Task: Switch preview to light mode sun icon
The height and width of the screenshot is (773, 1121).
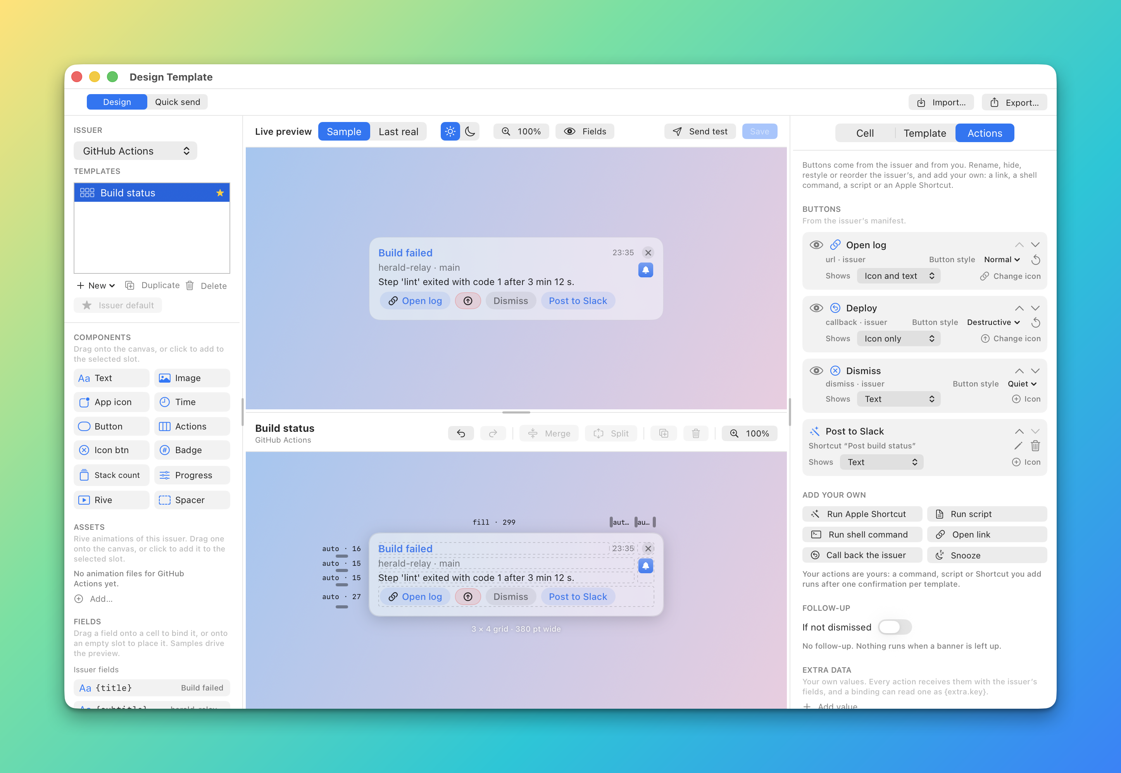Action: click(x=450, y=131)
